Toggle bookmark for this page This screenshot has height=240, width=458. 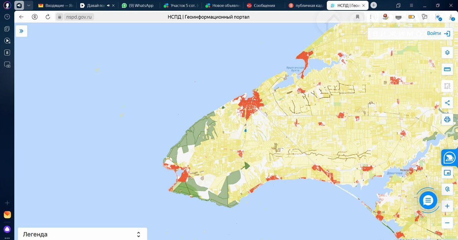[x=357, y=17]
